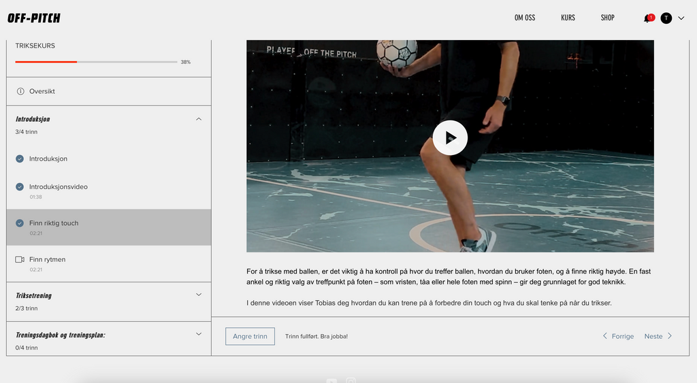Expand the Treningsdagbok og treningsplan section
Image resolution: width=697 pixels, height=383 pixels.
click(x=199, y=334)
